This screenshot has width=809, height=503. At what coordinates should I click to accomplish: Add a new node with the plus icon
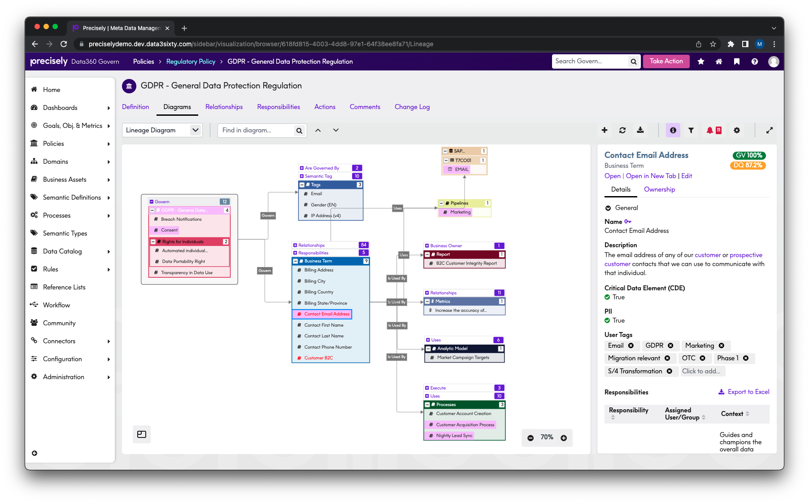[x=605, y=130]
